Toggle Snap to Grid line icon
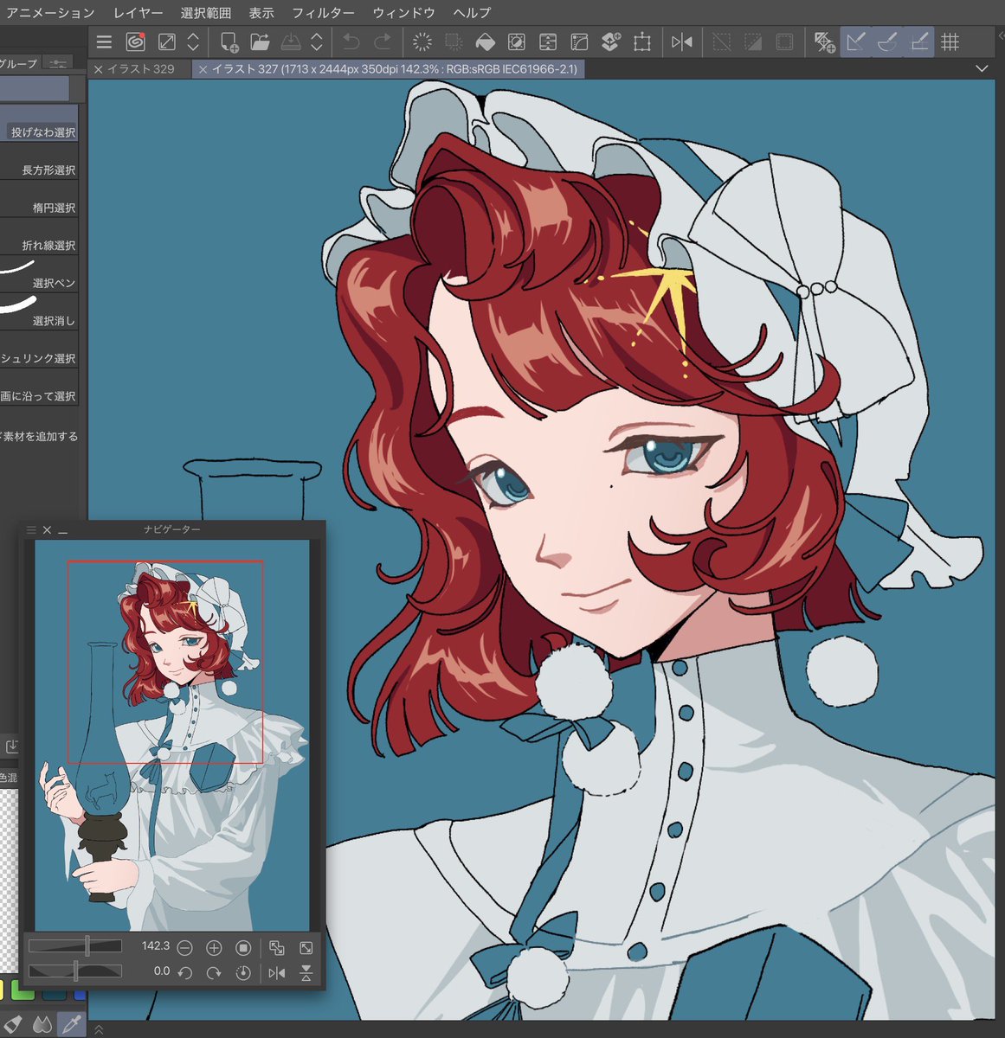This screenshot has width=1005, height=1038. point(918,42)
